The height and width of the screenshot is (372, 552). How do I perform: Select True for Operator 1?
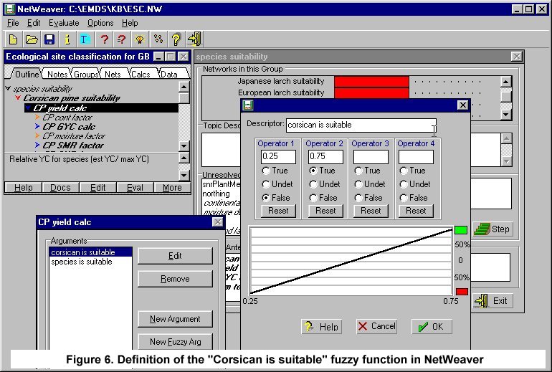point(266,171)
